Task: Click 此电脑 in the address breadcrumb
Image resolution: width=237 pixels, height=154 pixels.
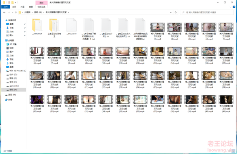Action: pyautogui.click(x=27, y=12)
